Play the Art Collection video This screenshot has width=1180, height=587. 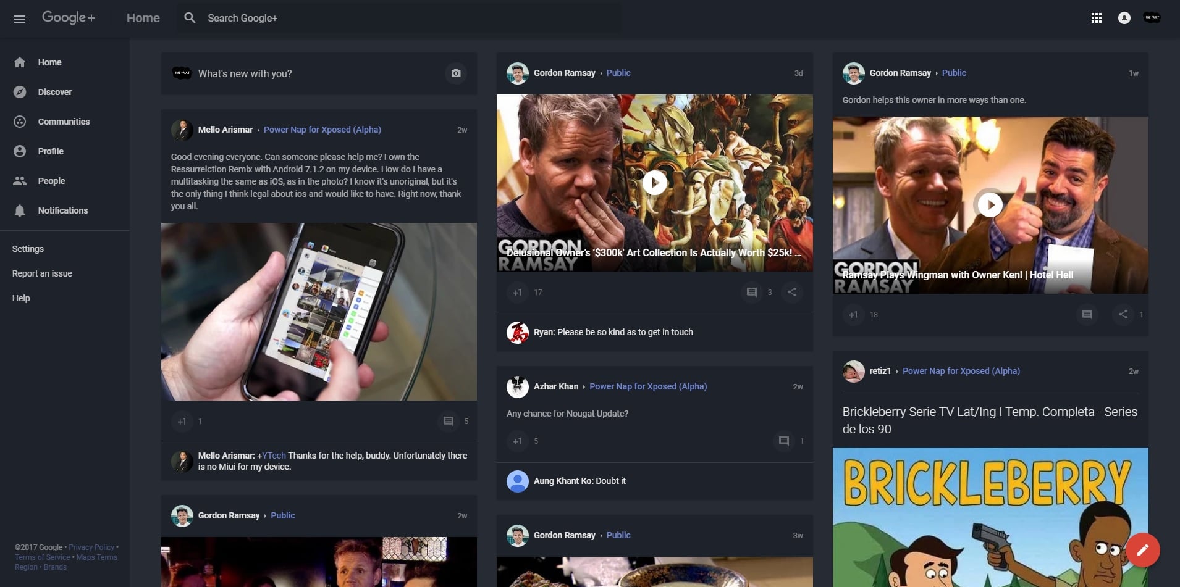point(655,183)
